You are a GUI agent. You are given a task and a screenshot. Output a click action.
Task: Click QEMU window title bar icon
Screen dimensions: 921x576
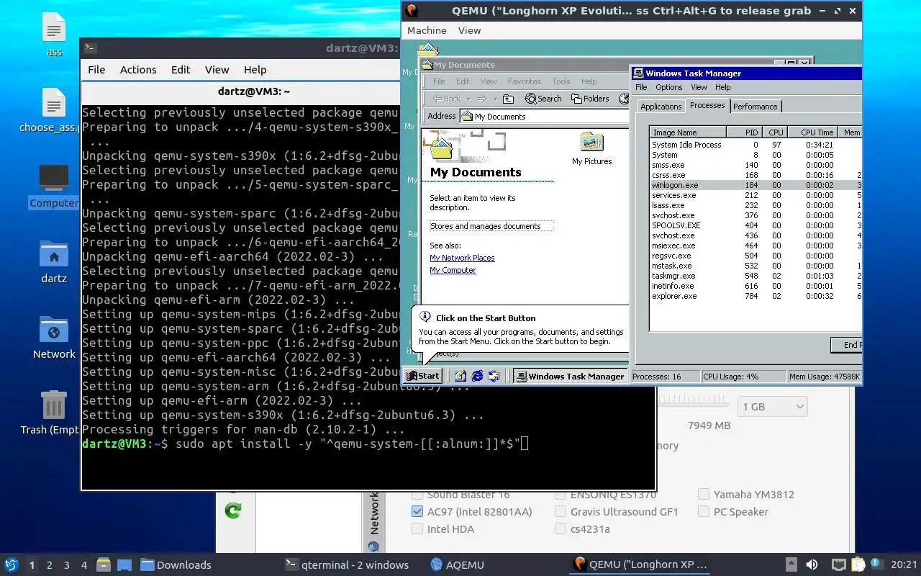pos(412,11)
